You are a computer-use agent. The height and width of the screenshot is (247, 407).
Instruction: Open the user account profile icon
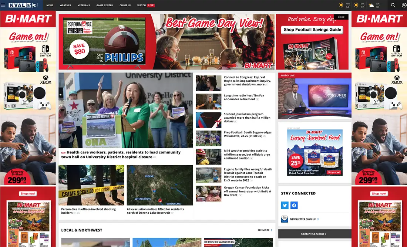pyautogui.click(x=404, y=5)
